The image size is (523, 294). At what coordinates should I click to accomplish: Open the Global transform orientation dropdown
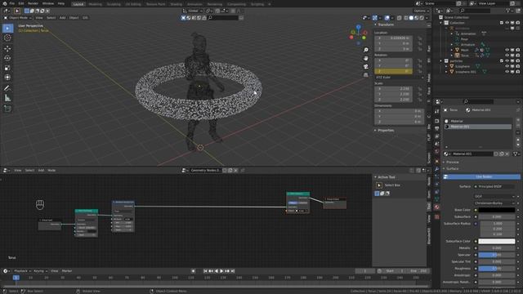[193, 11]
